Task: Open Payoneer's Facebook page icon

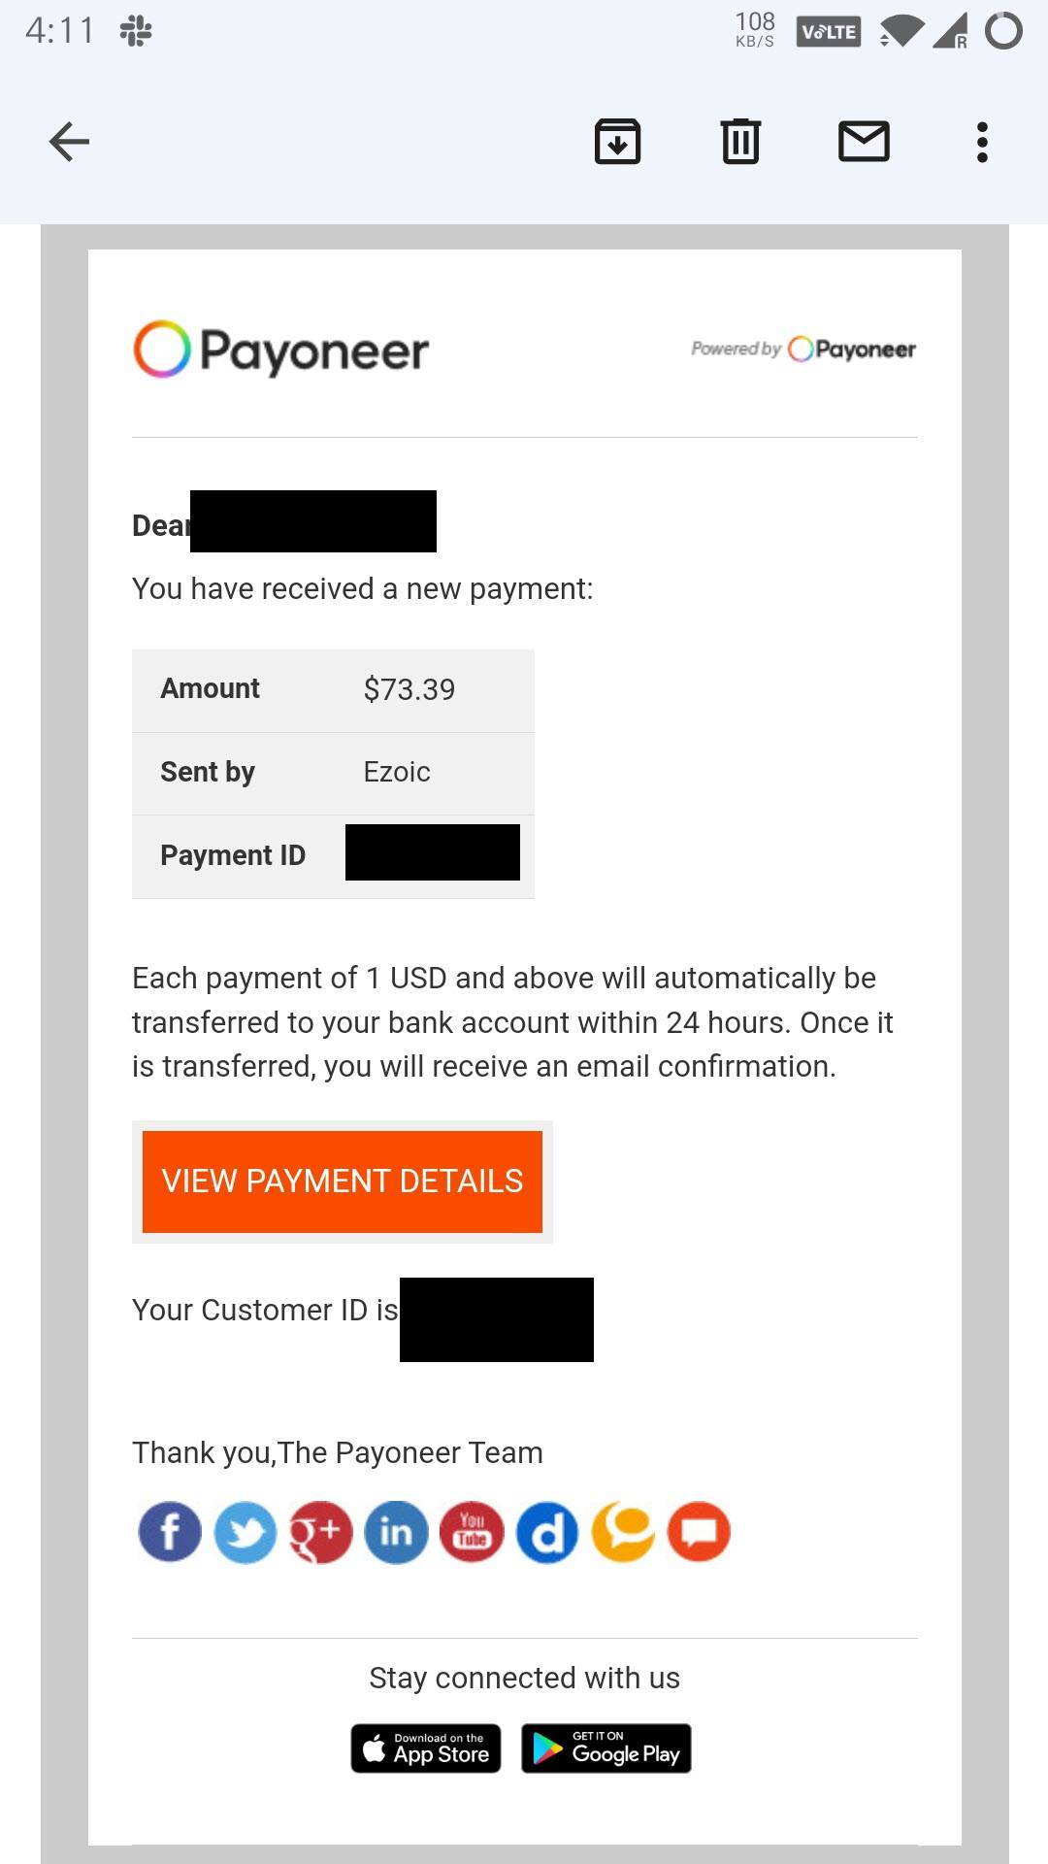Action: pos(170,1532)
